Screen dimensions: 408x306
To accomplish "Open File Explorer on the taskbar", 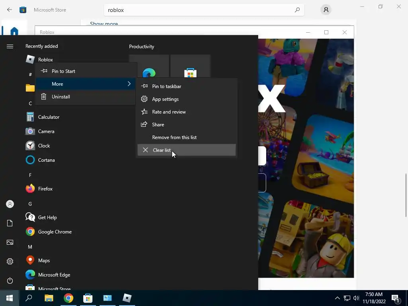I will 49,298.
